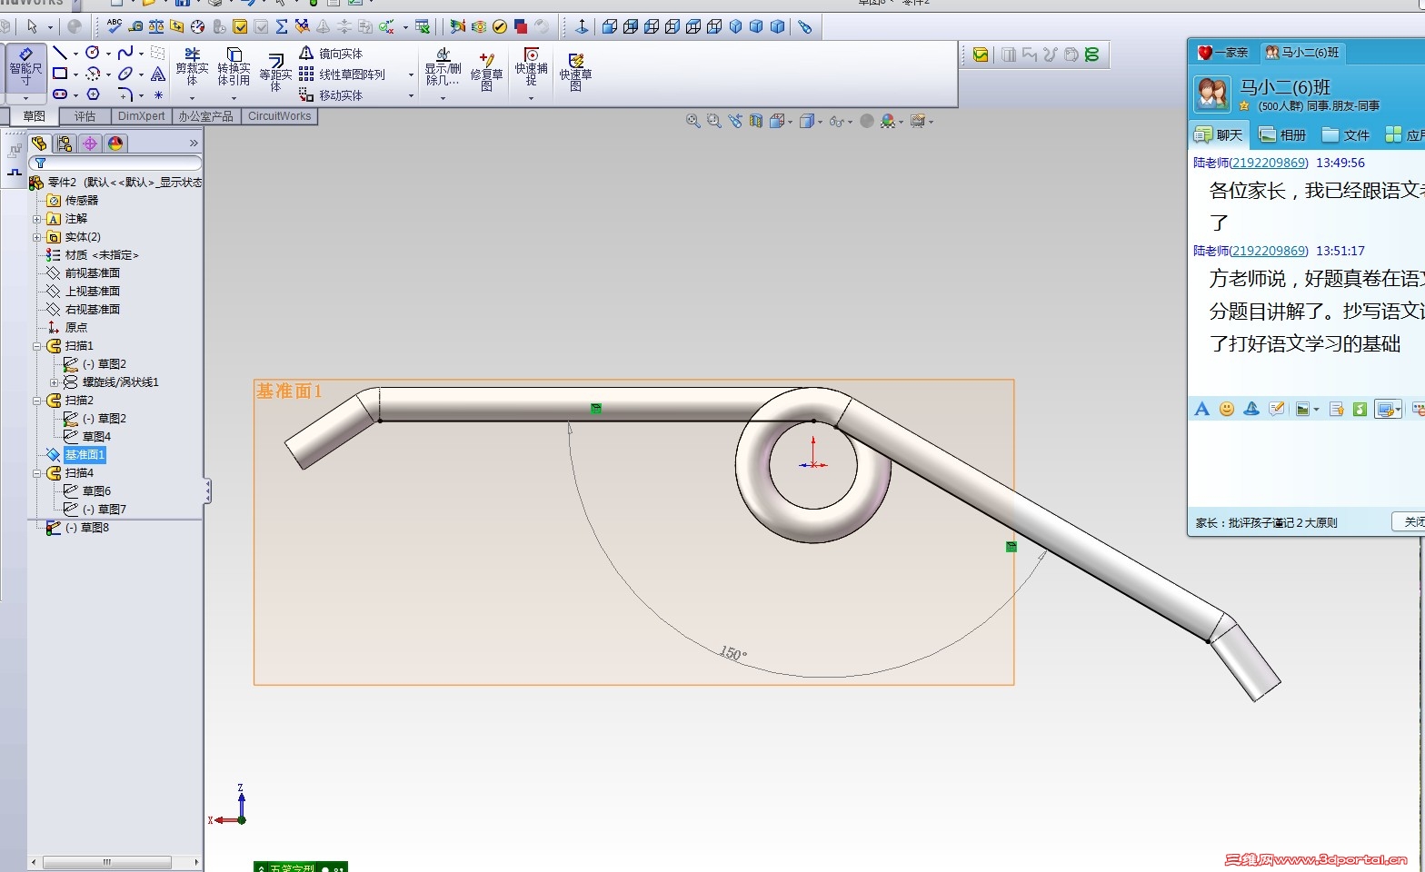Viewport: 1425px width, 872px height.
Task: Expand the 注解 (Annotations) tree node
Action: 37,219
